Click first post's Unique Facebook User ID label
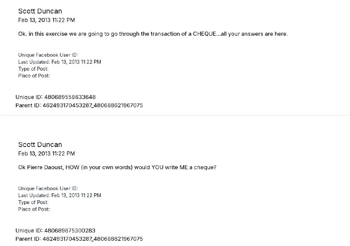 [x=48, y=55]
